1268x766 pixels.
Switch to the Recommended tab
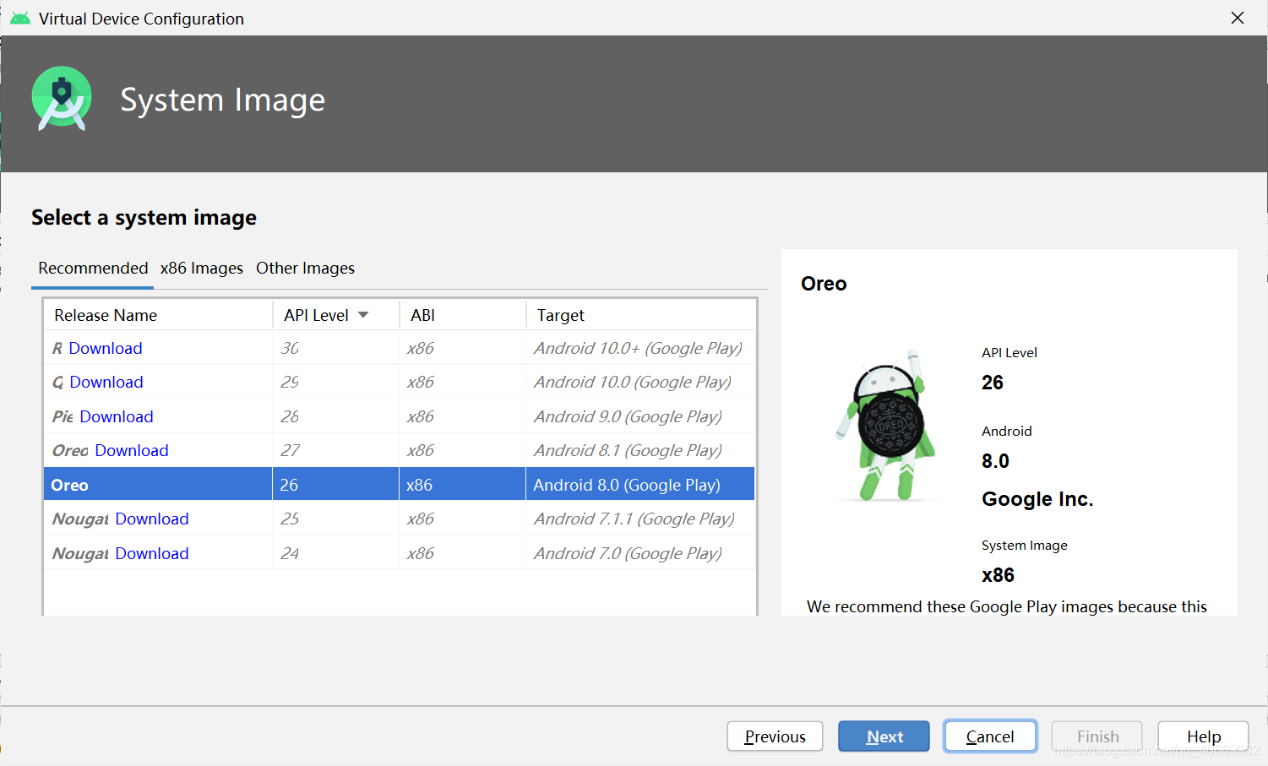pyautogui.click(x=93, y=268)
